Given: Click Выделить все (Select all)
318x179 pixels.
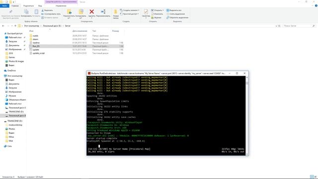Looking at the screenshot, I should coord(174,10).
